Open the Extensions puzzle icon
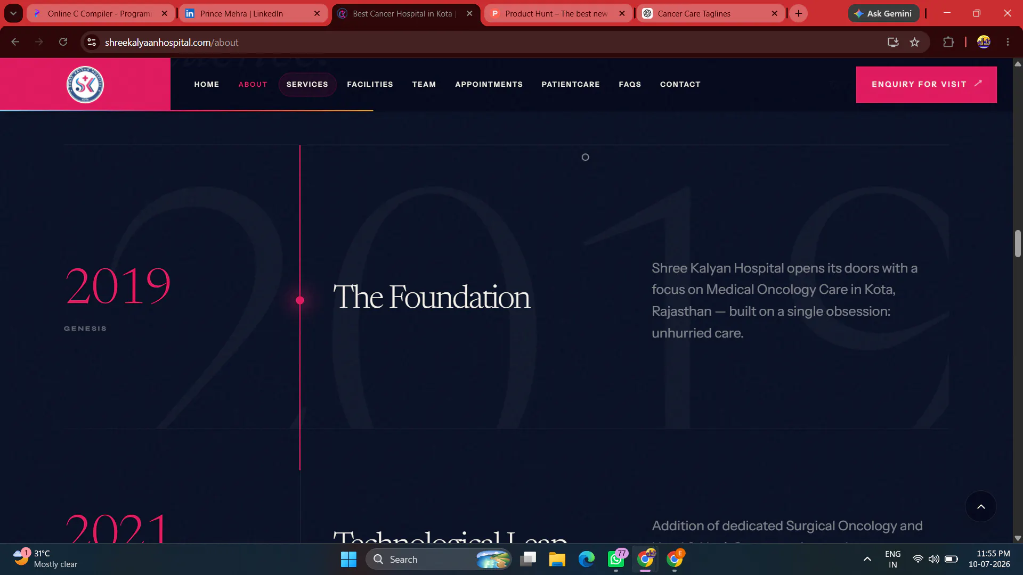 point(948,42)
